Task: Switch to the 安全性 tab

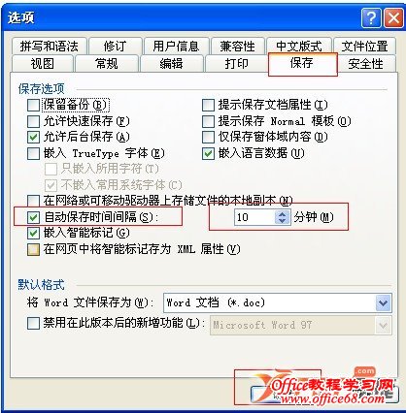Action: (x=365, y=64)
